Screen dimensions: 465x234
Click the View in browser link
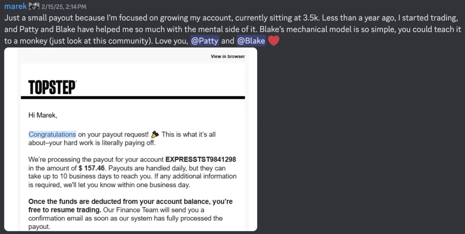click(228, 57)
